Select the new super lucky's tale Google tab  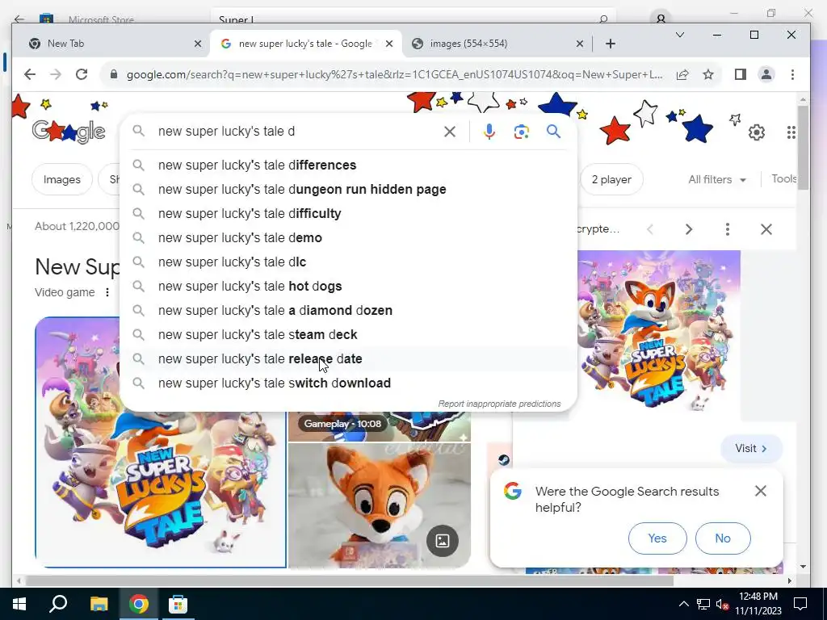[306, 44]
